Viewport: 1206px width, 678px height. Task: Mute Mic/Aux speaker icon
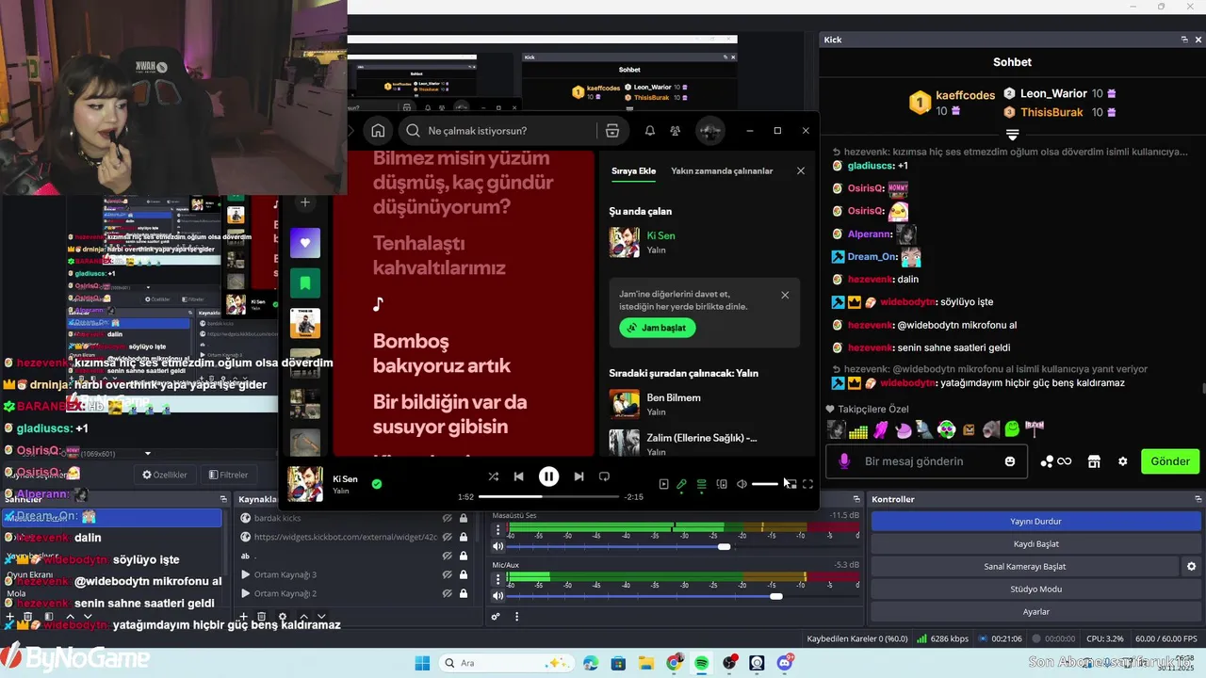pos(498,595)
